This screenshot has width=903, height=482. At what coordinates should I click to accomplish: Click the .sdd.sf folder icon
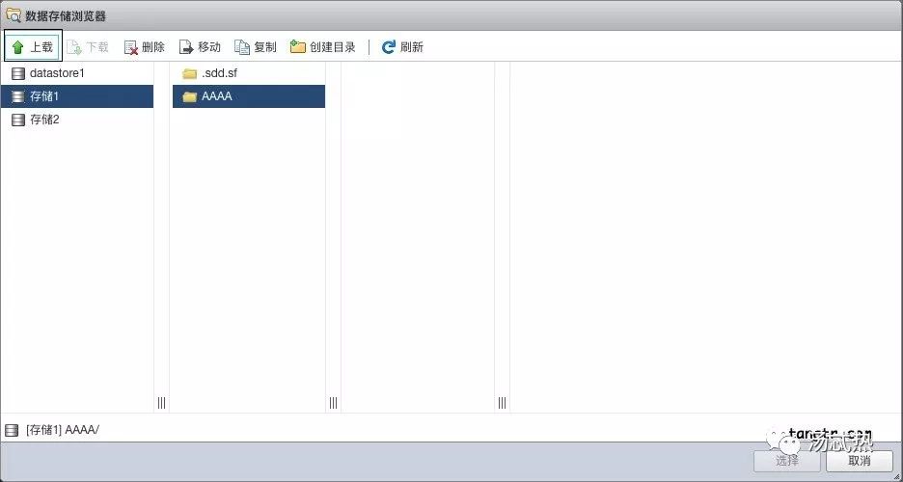point(189,73)
